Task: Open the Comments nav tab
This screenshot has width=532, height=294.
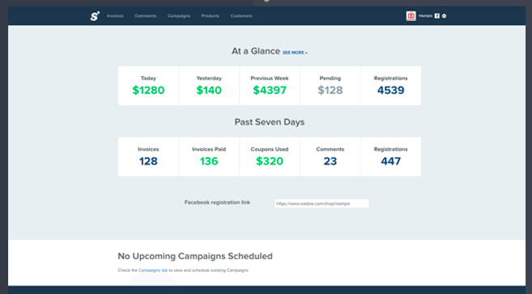Action: (x=146, y=16)
